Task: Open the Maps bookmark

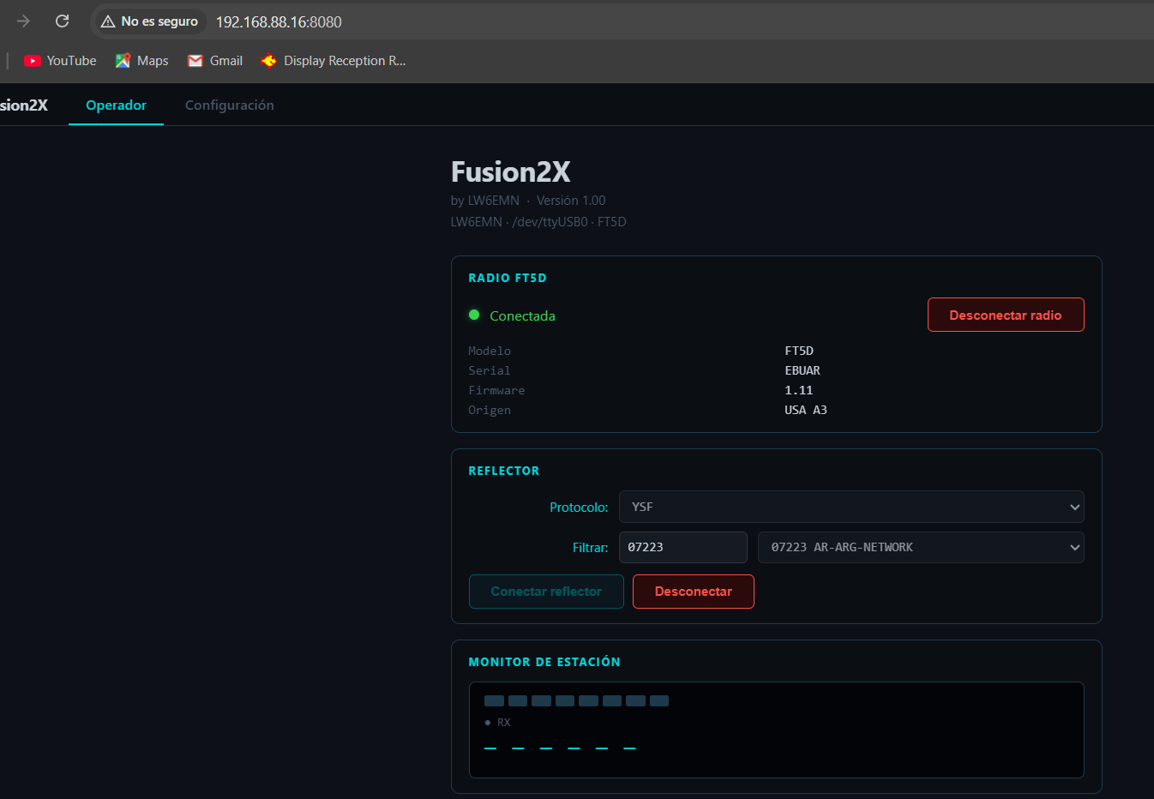Action: coord(141,61)
